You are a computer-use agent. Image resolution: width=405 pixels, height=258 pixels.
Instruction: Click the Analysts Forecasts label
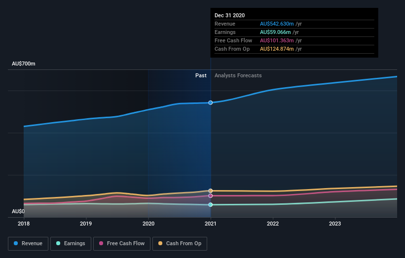(238, 75)
